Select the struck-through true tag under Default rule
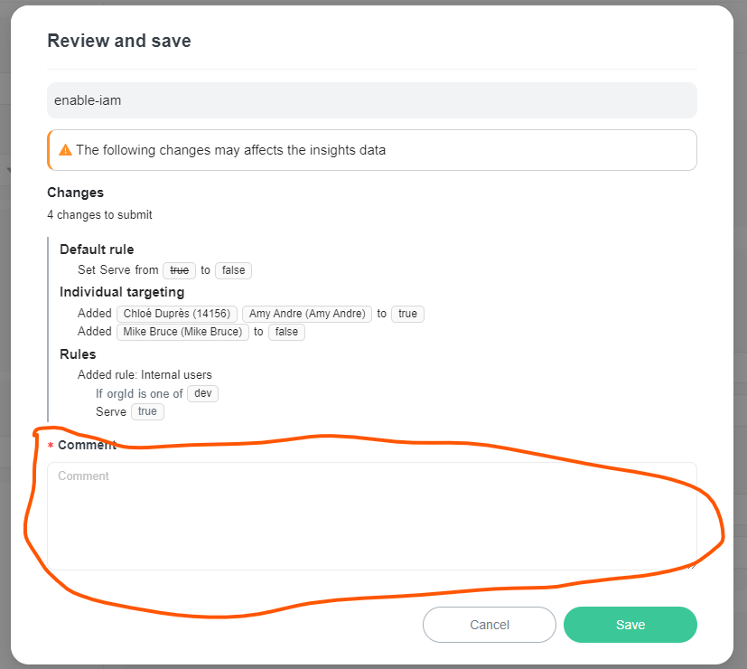 tap(179, 270)
